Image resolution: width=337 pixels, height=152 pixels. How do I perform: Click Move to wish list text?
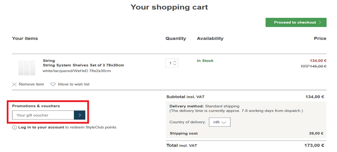click(x=73, y=84)
